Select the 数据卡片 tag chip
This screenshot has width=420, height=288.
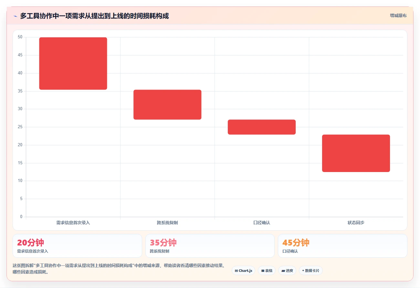310,271
